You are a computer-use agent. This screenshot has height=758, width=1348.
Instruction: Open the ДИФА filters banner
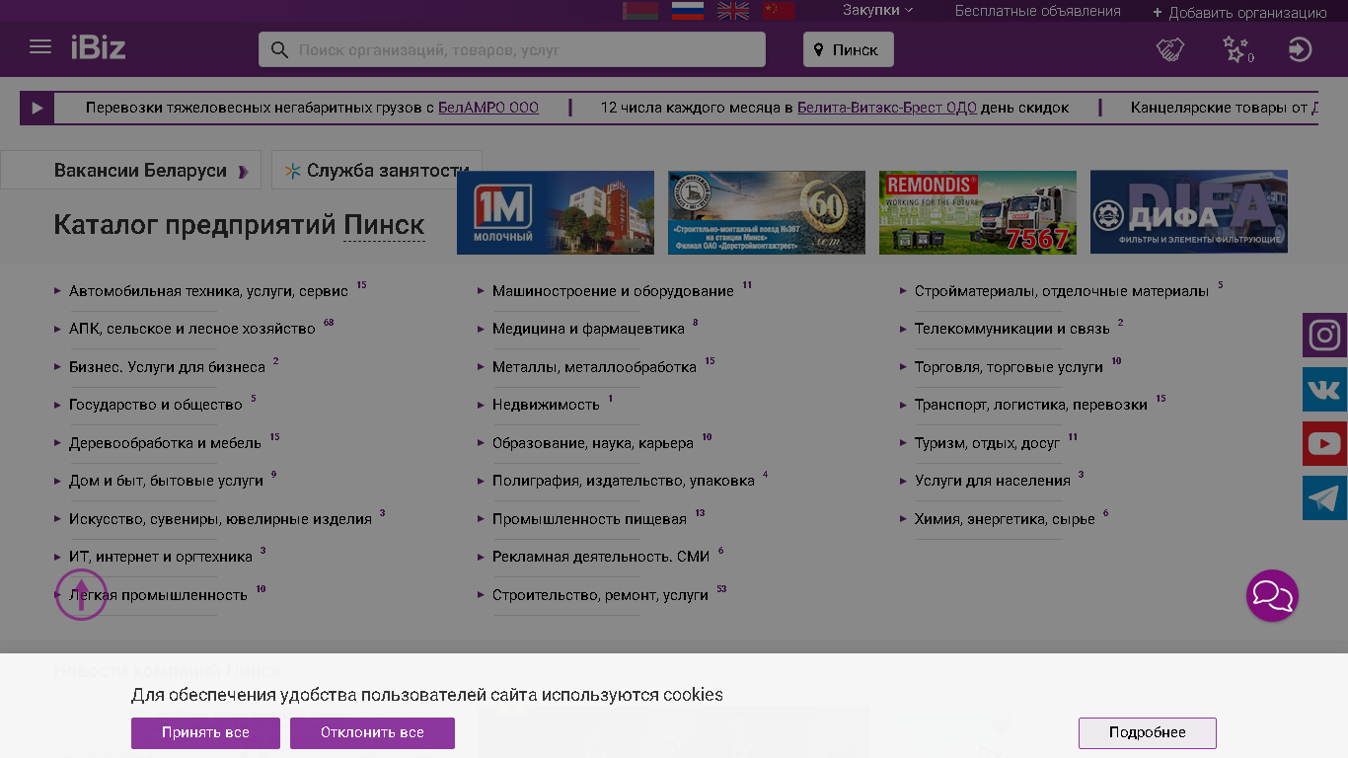[1189, 212]
